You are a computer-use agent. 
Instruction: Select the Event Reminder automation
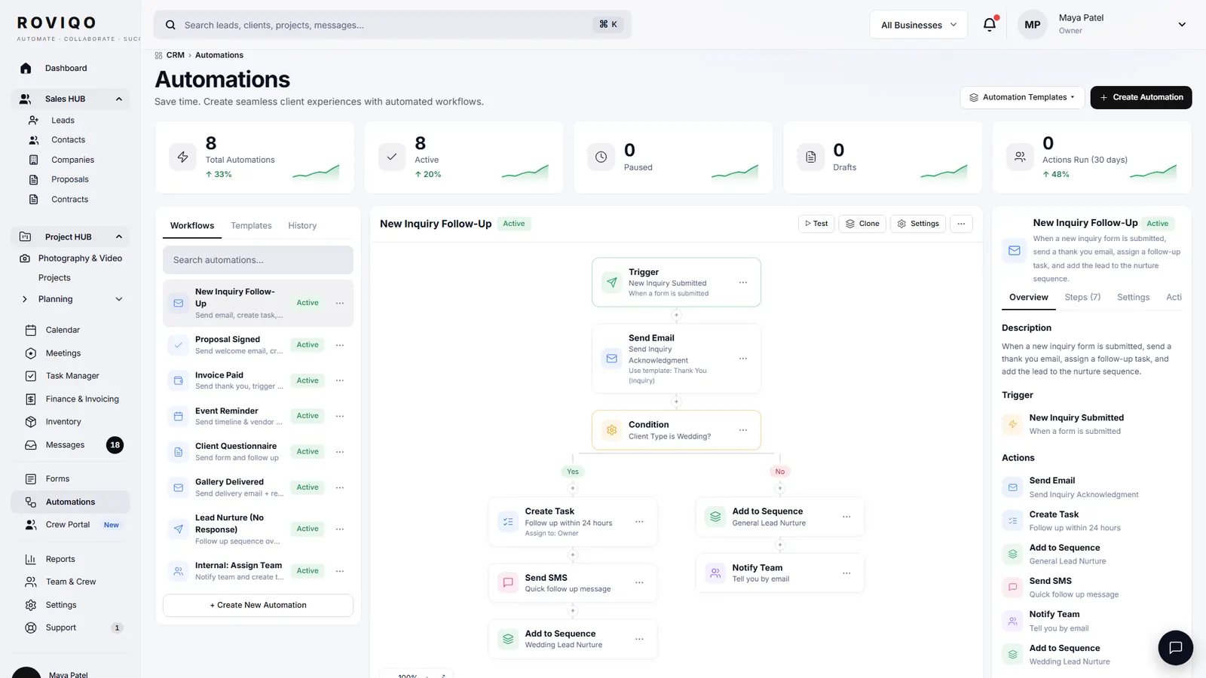pos(258,416)
